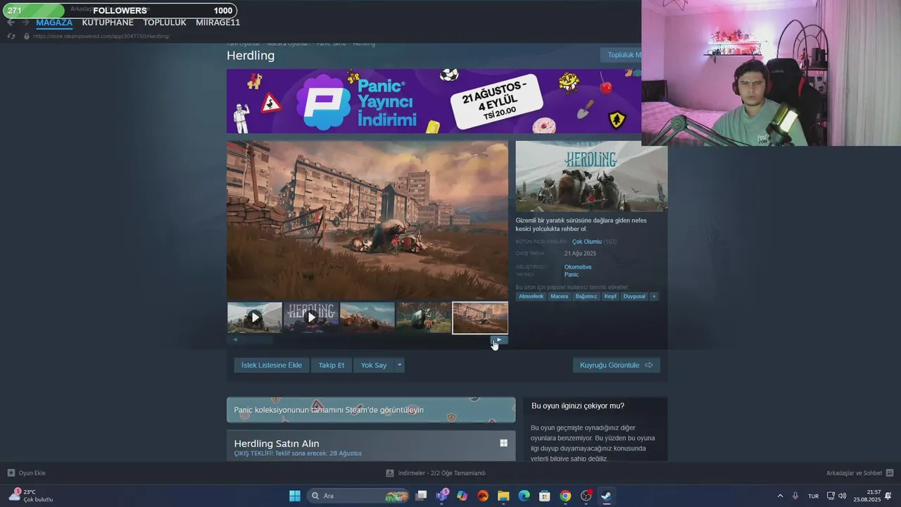Open the Panic koleksiyonunun tamamını banner
The image size is (901, 507).
371,410
